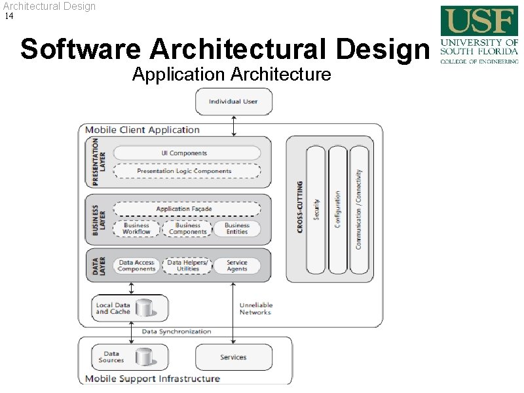Select the UI Components box
The height and width of the screenshot is (393, 524).
coord(187,153)
